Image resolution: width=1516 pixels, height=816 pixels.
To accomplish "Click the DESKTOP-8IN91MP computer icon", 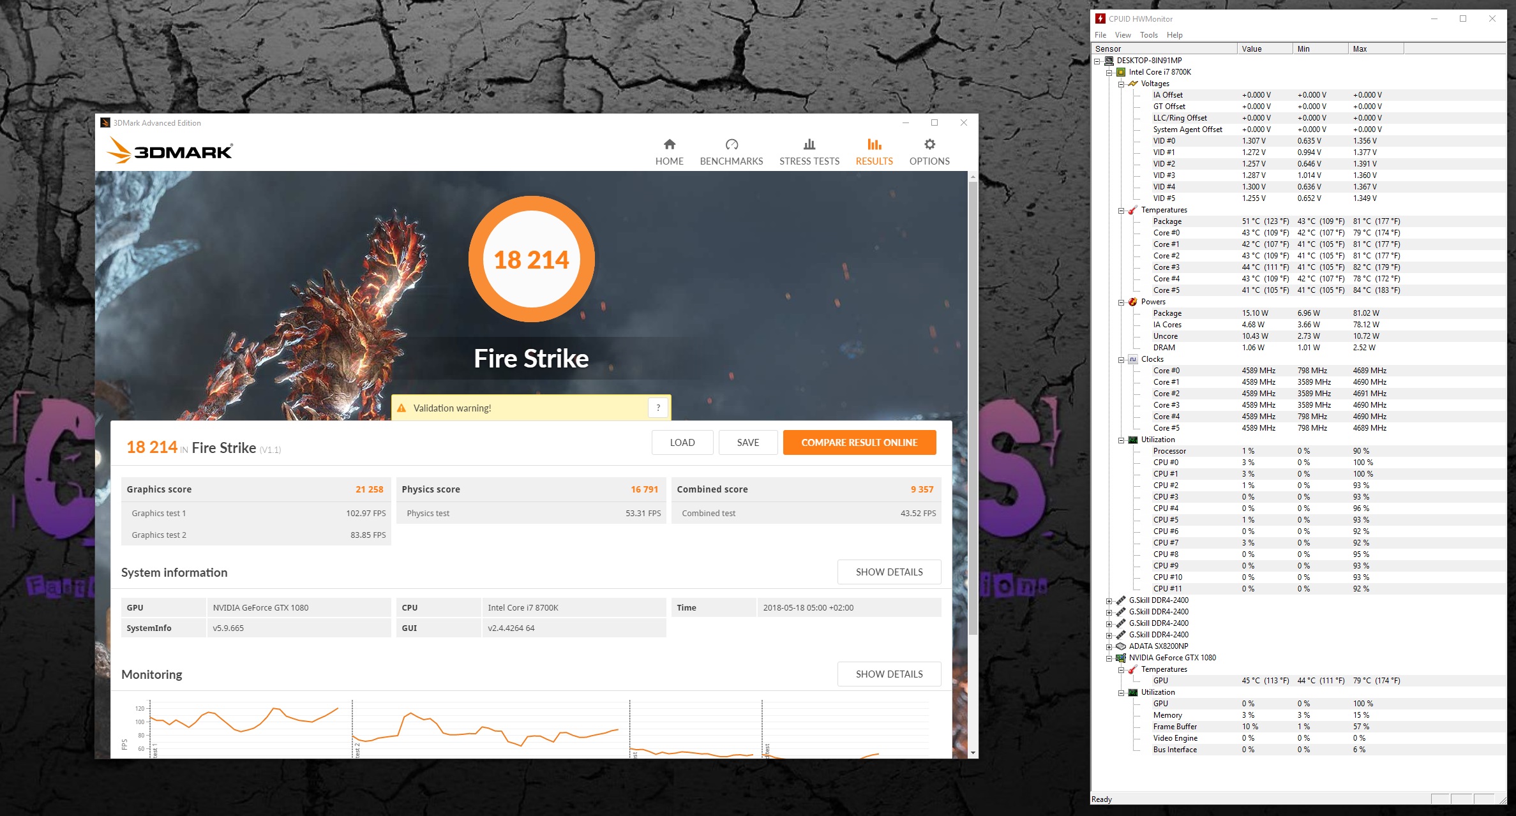I will [x=1109, y=61].
